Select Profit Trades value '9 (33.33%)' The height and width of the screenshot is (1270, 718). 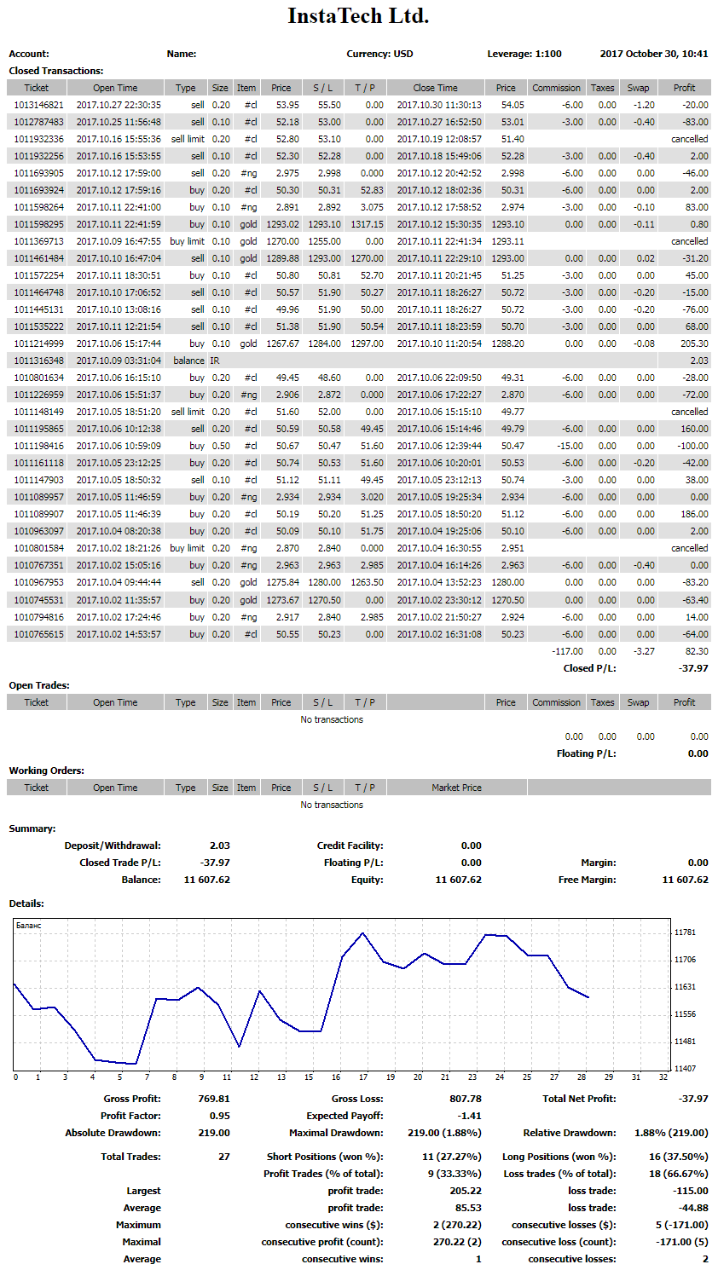click(455, 1174)
